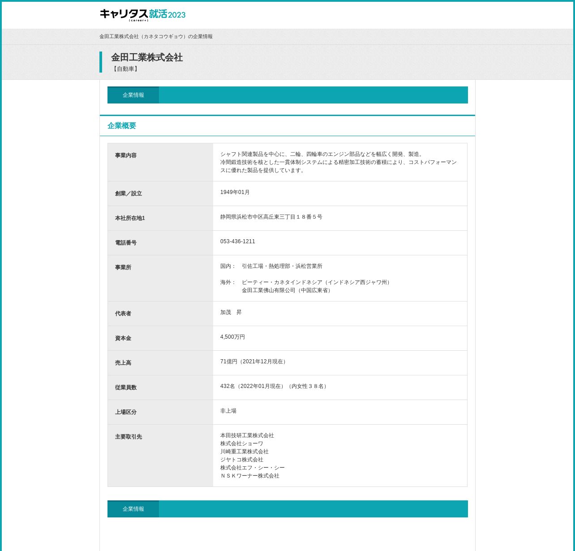Viewport: 575px width, 551px height.
Task: Click ジヤトコ株式会社 in the clients list
Action: point(242,460)
